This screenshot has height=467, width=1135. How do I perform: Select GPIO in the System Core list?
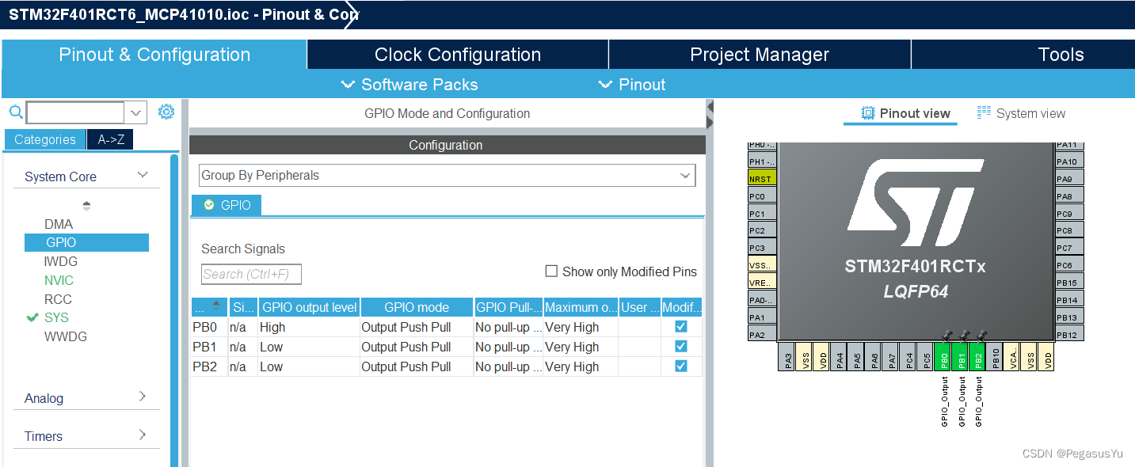click(x=86, y=243)
